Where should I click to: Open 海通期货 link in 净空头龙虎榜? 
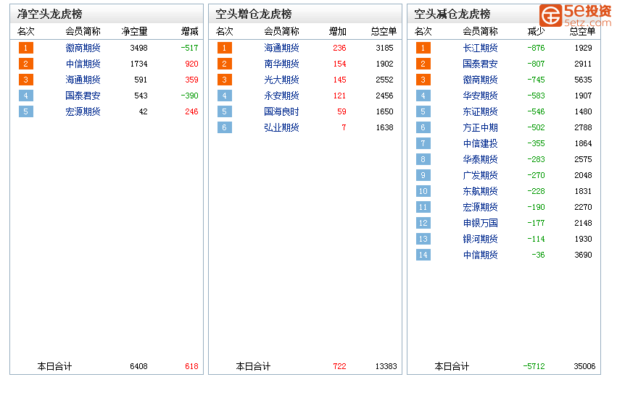(x=83, y=80)
